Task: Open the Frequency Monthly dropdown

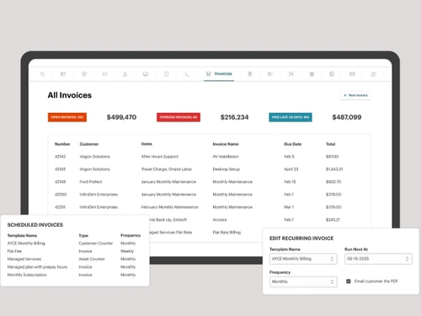Action: pos(303,281)
